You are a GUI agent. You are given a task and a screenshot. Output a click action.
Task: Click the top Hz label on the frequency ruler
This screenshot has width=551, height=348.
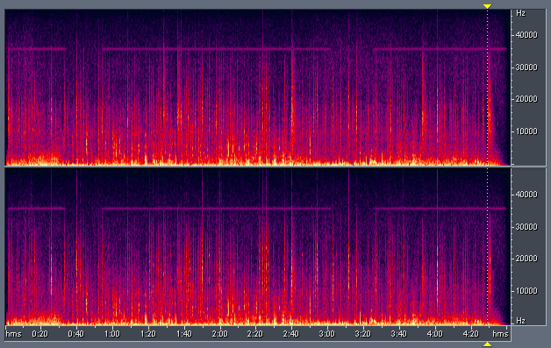(x=520, y=13)
